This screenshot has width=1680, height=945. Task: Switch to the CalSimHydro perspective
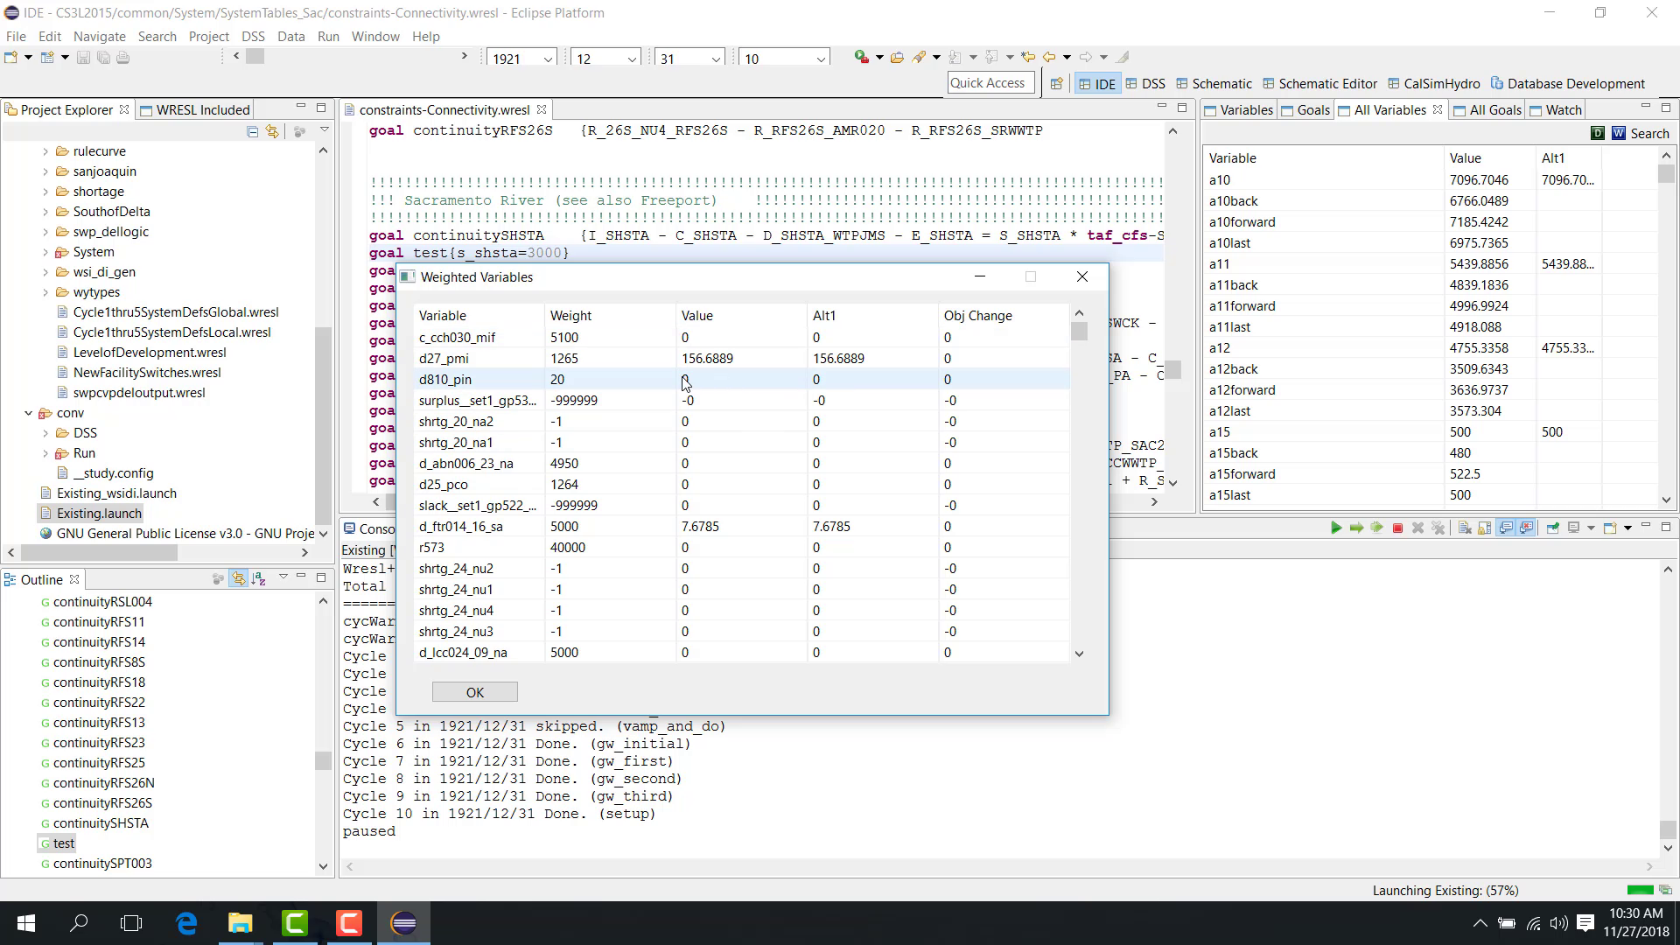(1433, 84)
